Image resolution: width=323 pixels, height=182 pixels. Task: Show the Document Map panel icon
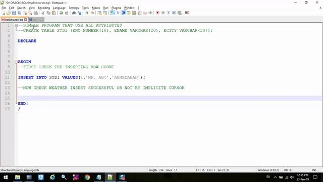pyautogui.click(x=134, y=13)
